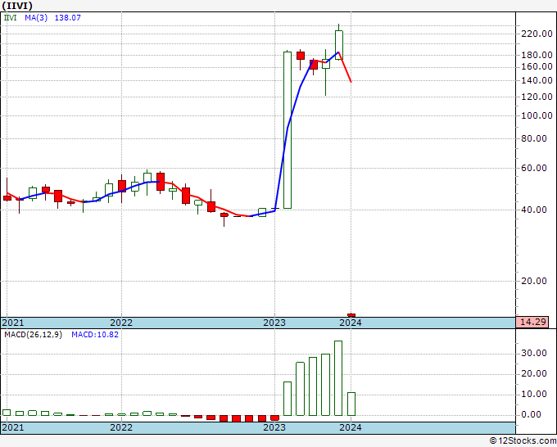Click 2024 on the MACD time axis

coord(351,427)
